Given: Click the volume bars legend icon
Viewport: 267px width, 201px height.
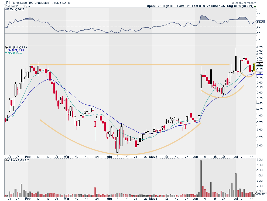Looking at the screenshot, I should tap(6, 160).
